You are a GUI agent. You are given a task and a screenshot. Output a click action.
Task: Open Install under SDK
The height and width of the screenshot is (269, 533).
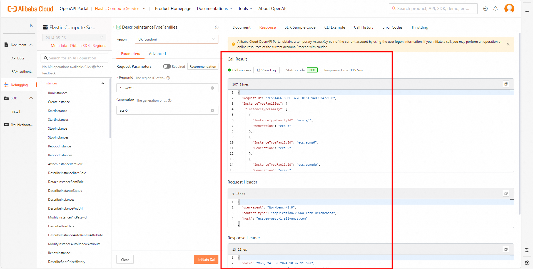pos(16,112)
